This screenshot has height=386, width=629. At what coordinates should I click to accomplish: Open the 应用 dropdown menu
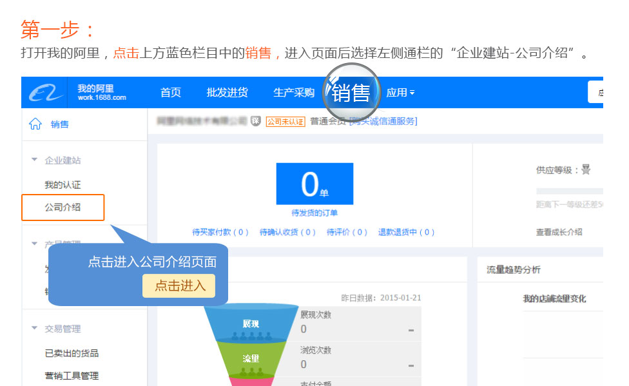(400, 93)
